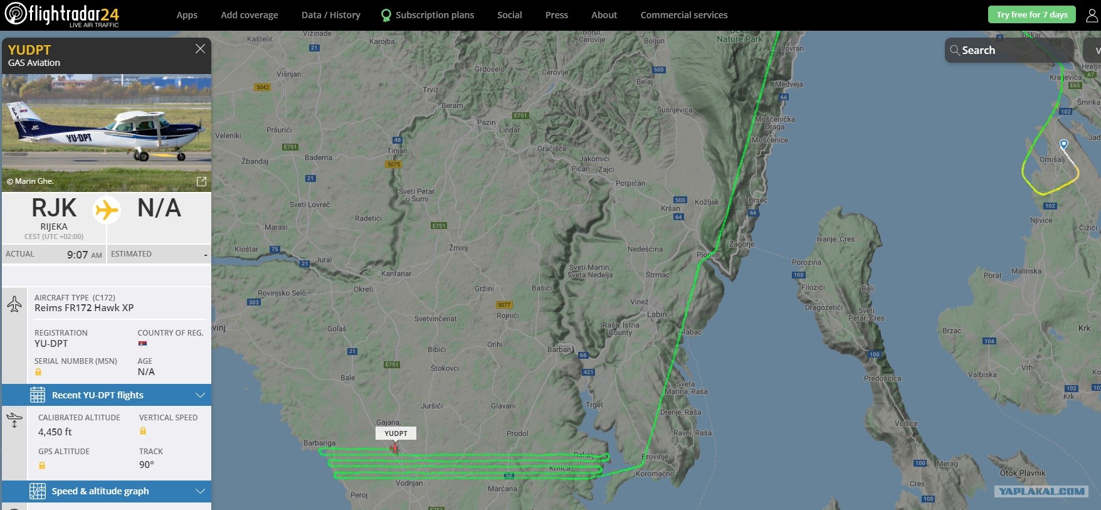Click the blue airport pin near Omišalj

[1063, 145]
